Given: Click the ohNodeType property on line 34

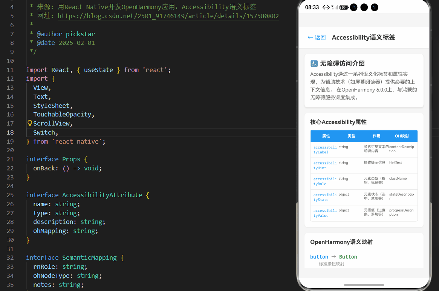Looking at the screenshot, I should [51, 276].
